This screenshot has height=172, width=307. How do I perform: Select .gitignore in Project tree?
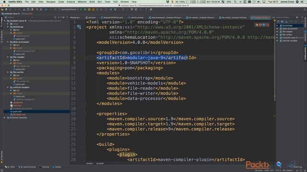18,103
